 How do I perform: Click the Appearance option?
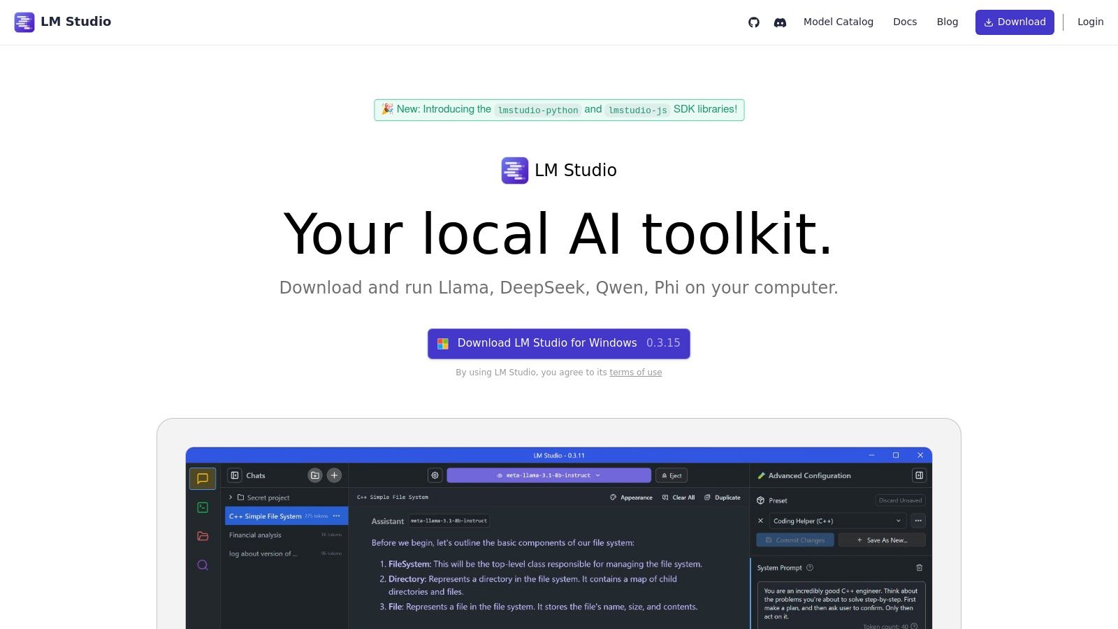tap(631, 498)
